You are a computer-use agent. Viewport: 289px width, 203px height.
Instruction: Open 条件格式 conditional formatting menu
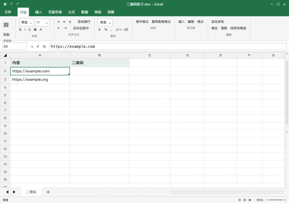tap(142, 22)
